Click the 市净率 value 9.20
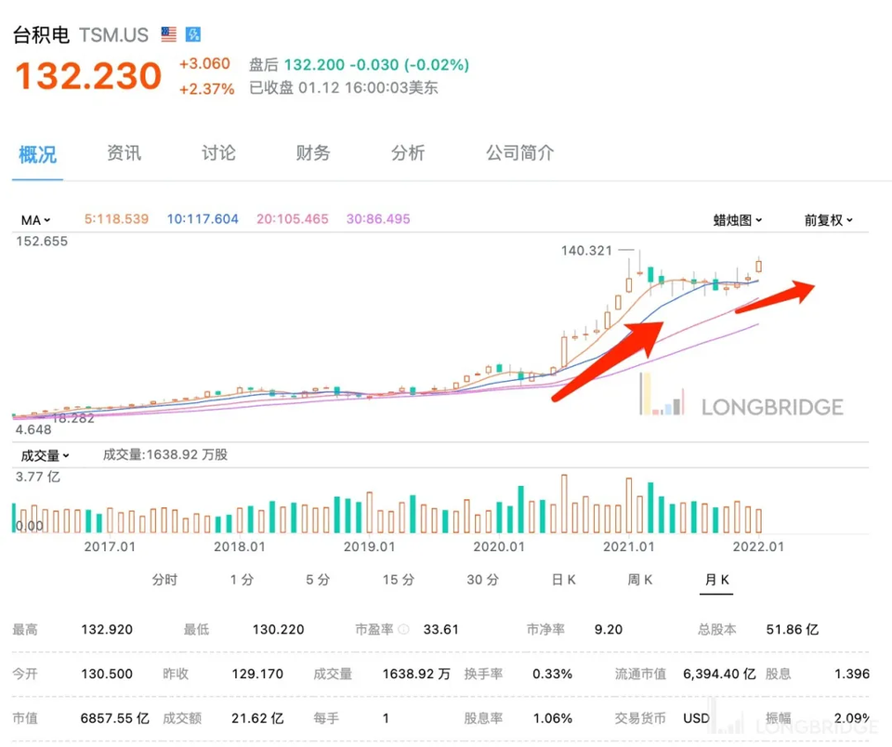892x747 pixels. (609, 629)
